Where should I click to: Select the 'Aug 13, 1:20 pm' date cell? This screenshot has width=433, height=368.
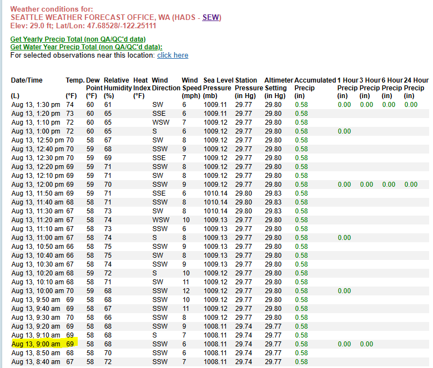coord(36,114)
